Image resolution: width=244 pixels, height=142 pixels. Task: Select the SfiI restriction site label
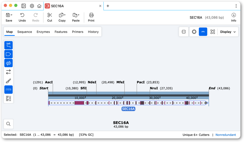(84, 88)
